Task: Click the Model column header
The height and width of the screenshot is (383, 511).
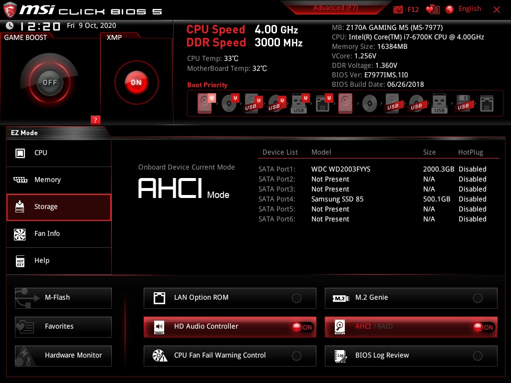Action: (x=321, y=152)
